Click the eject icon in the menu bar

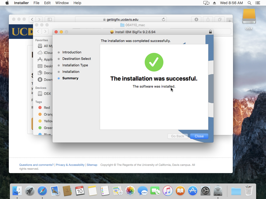[214, 3]
